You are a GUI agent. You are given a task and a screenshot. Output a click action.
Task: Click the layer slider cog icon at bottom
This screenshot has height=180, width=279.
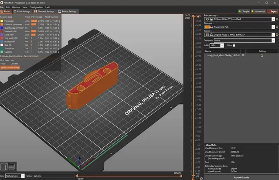201,178
